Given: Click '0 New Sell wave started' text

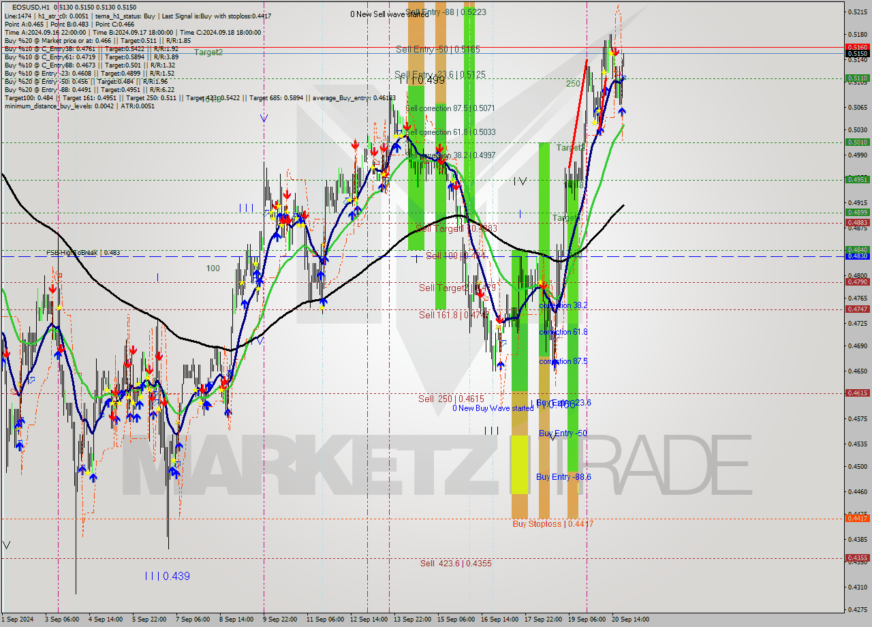Looking at the screenshot, I should (390, 14).
